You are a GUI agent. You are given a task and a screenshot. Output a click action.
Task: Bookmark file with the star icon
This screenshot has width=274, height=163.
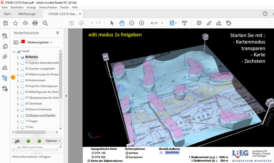pos(15,23)
